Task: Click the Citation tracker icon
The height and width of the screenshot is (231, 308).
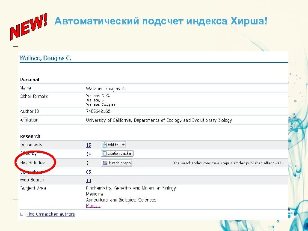Action: 105,154
